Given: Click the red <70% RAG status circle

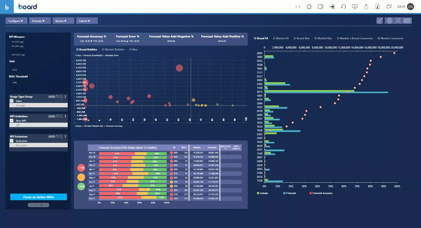Looking at the screenshot, I should [81, 168].
